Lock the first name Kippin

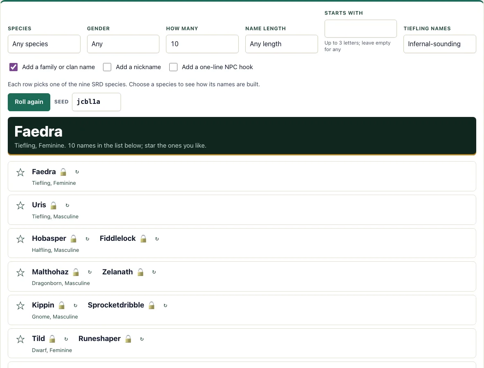point(62,305)
